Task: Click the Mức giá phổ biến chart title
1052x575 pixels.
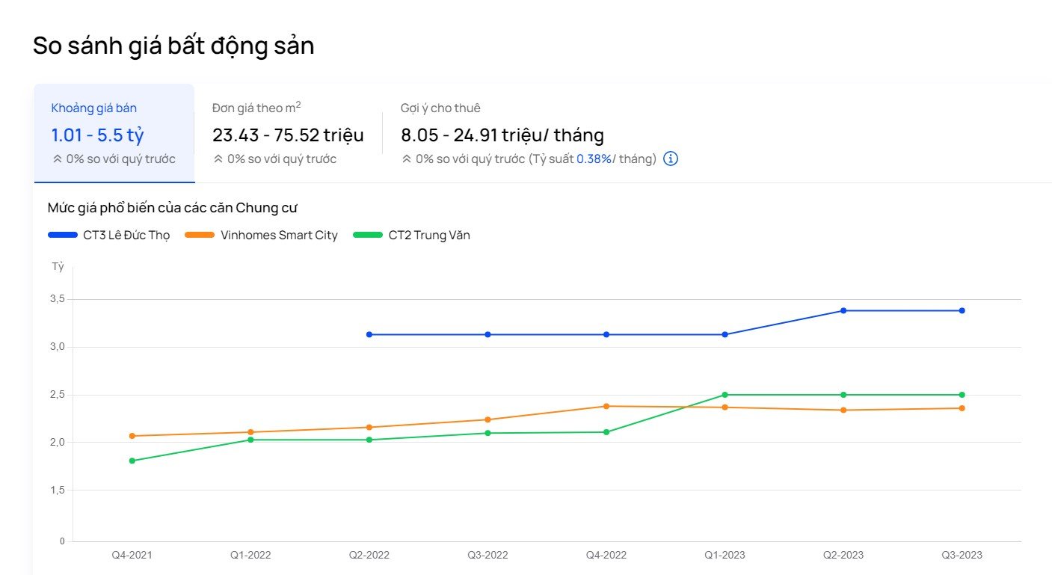Action: (x=173, y=207)
